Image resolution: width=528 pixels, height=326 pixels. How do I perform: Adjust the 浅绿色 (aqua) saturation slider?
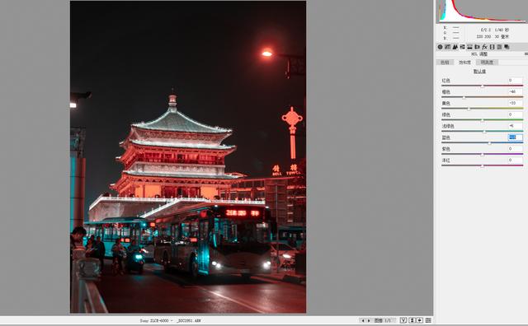tap(484, 132)
